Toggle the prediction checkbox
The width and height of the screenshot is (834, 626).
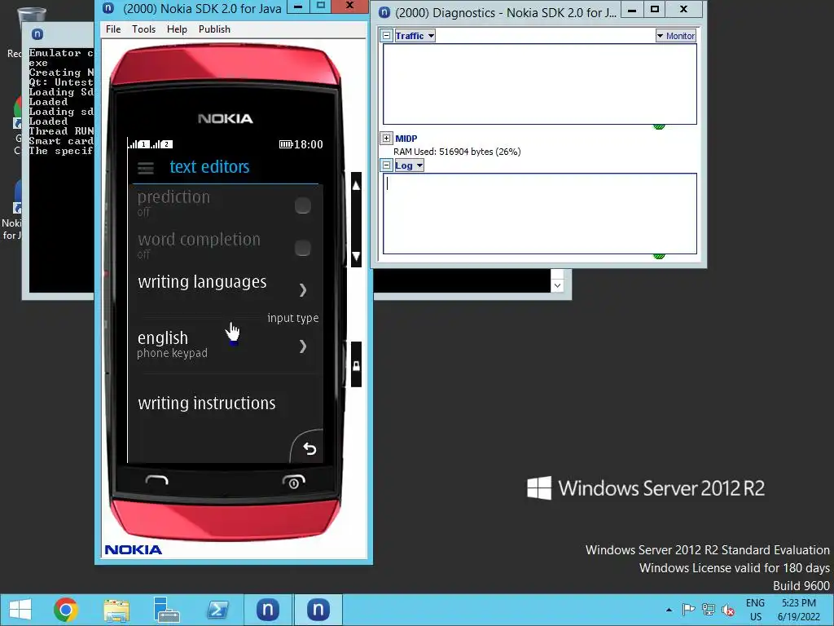click(303, 205)
